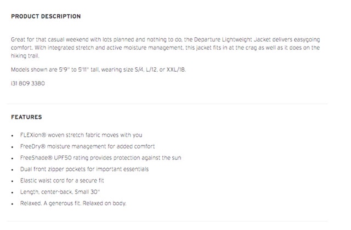The image size is (351, 230).
Task: Click the Models shown size information line
Action: [x=98, y=70]
